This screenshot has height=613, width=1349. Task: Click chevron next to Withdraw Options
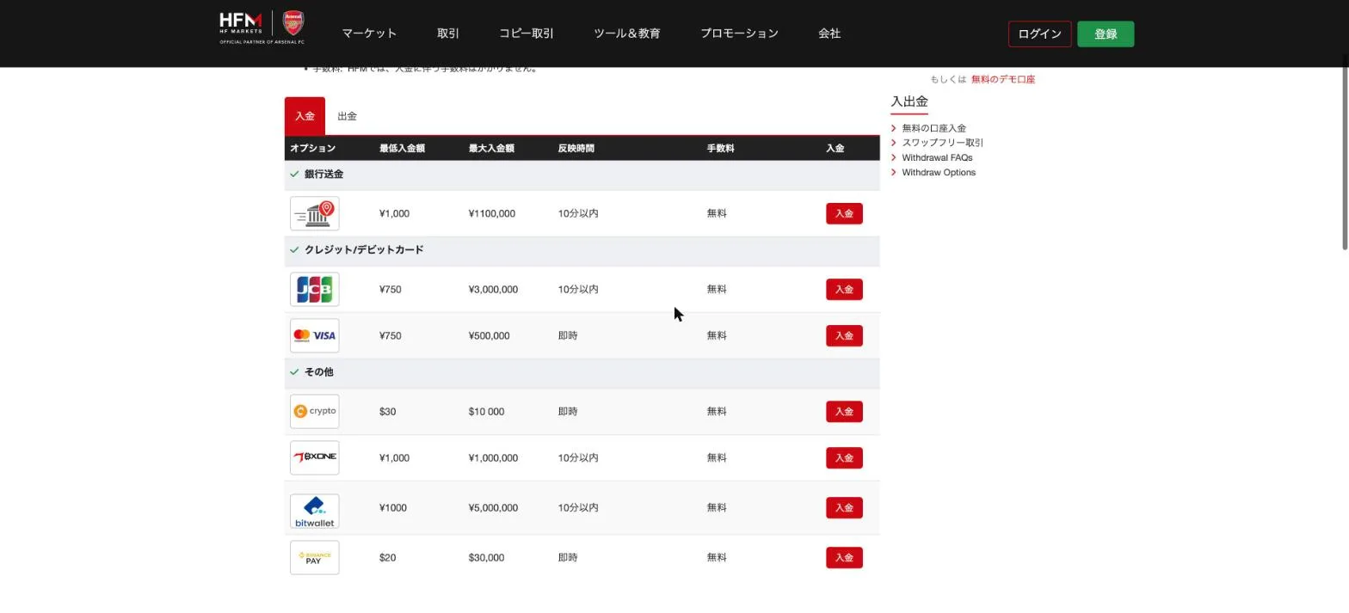click(894, 173)
